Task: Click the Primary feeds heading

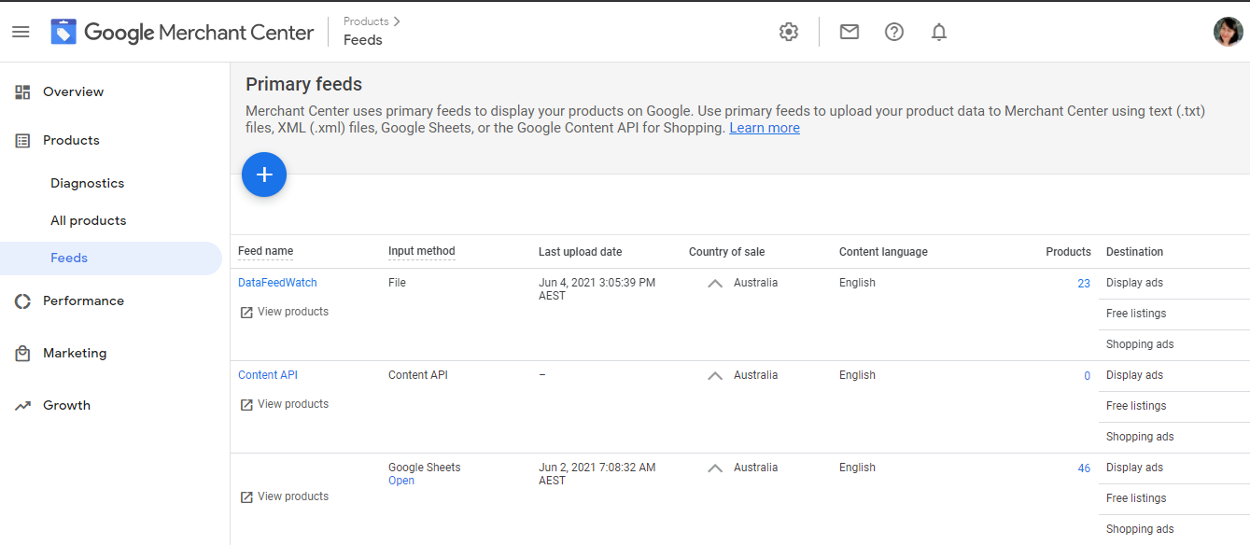Action: (303, 84)
